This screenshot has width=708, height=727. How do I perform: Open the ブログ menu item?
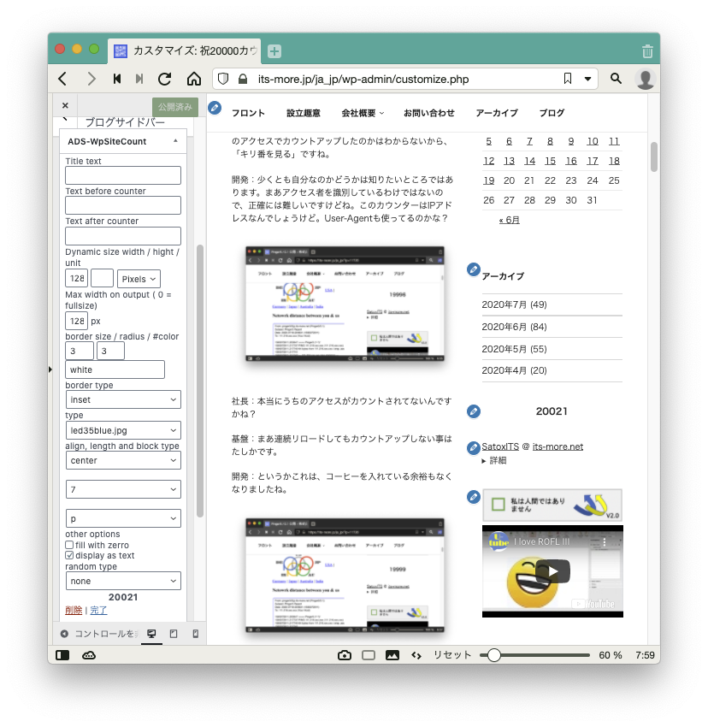coord(552,113)
